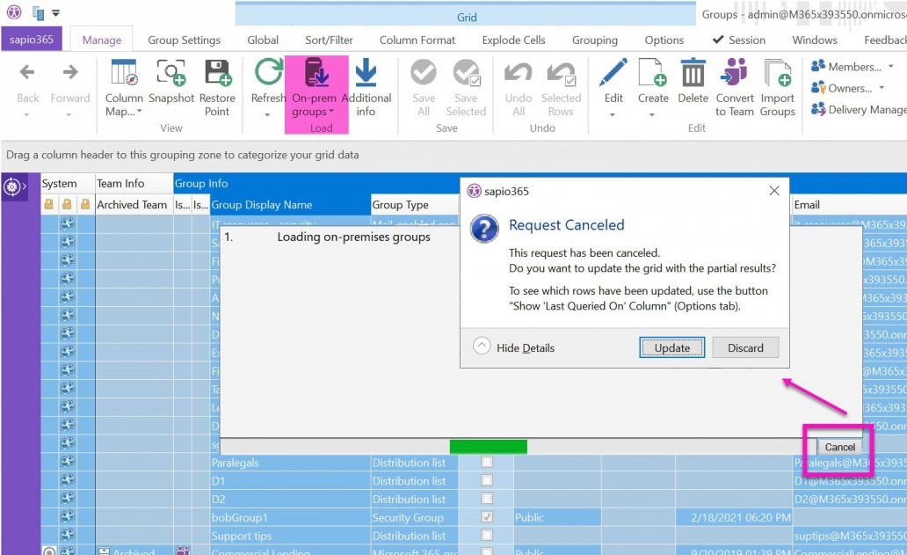Image resolution: width=907 pixels, height=555 pixels.
Task: Click the green loading progress bar
Action: coord(488,446)
